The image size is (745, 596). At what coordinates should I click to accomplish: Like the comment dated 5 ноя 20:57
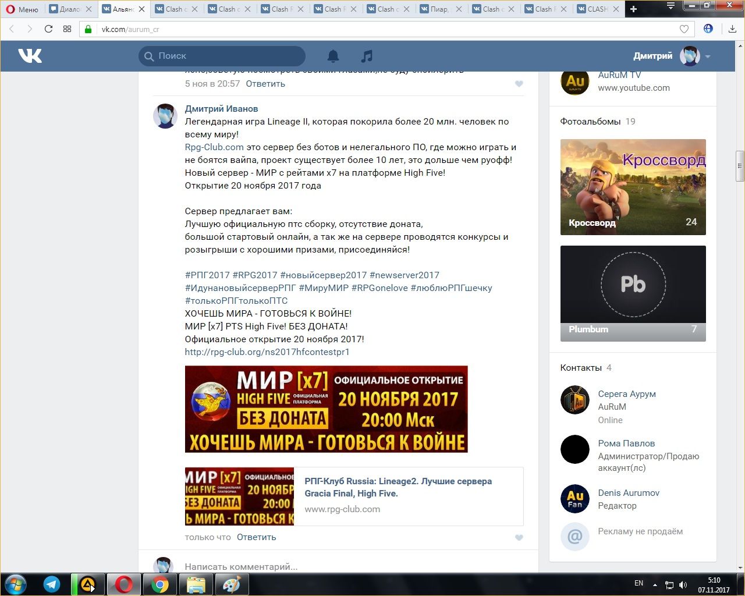point(519,84)
